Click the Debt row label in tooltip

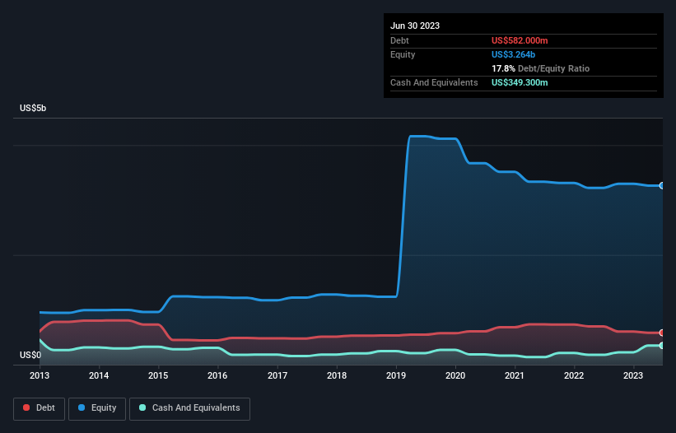pos(399,40)
